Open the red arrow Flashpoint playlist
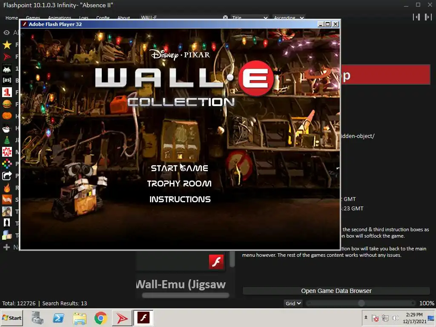The image size is (436, 327). pos(7,57)
